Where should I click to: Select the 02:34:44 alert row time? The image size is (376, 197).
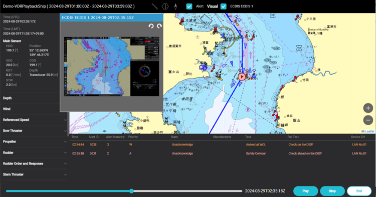point(78,144)
